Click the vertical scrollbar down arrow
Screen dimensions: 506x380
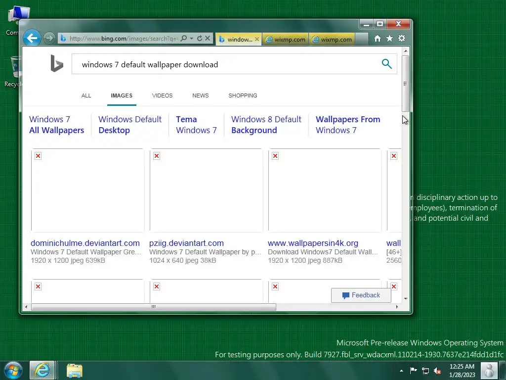coord(406,298)
